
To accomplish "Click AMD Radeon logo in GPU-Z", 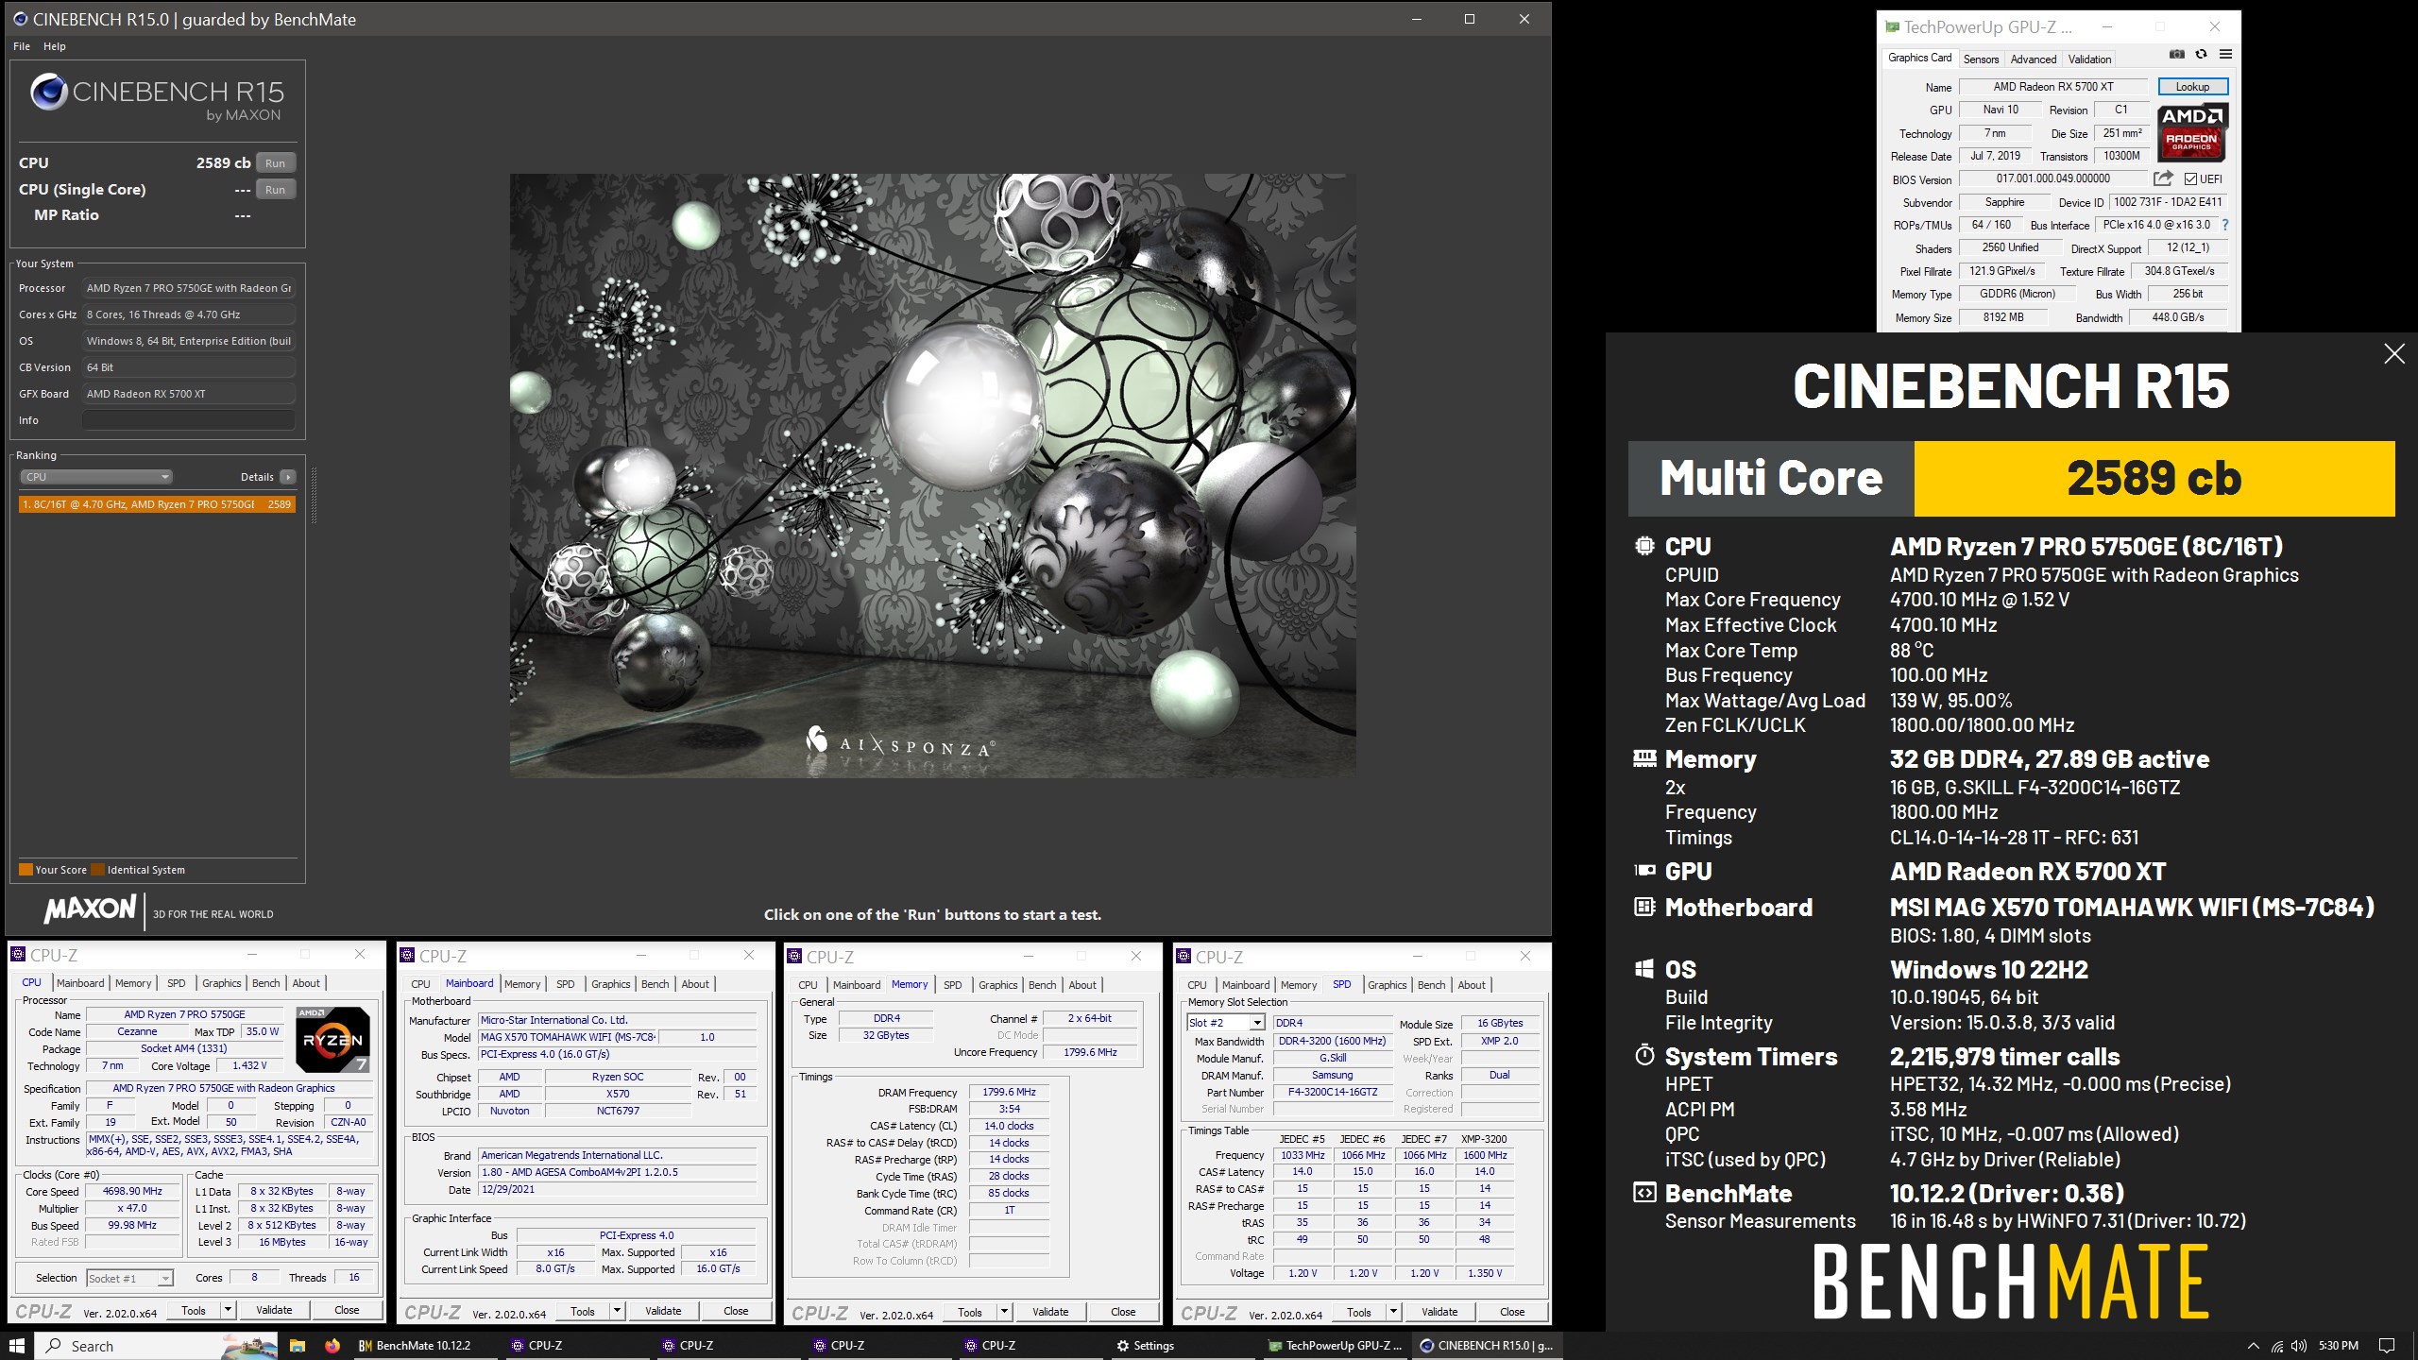I will coord(2192,132).
